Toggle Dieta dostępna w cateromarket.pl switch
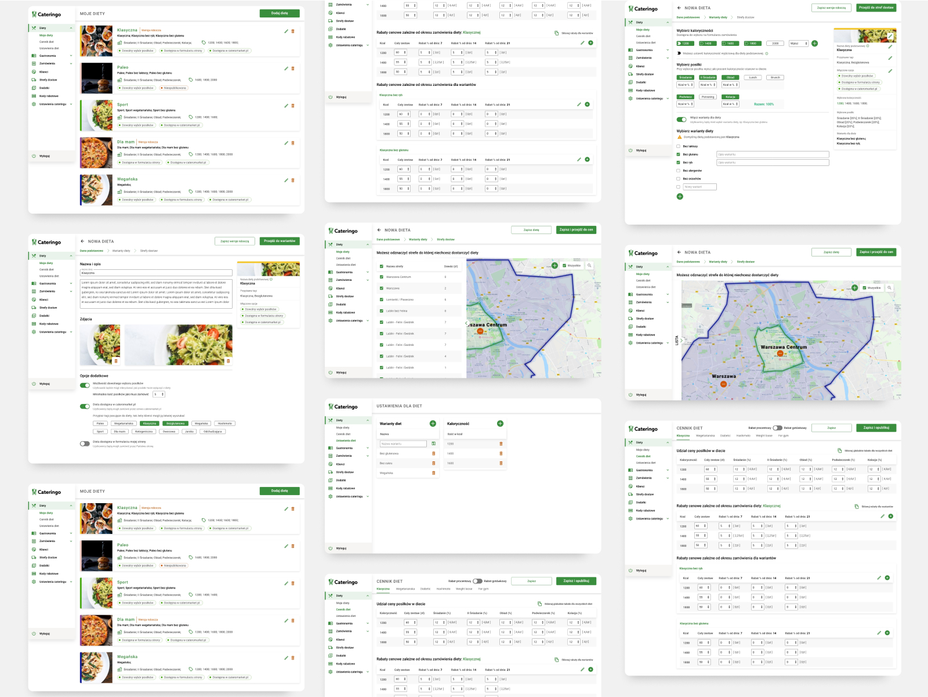The height and width of the screenshot is (697, 928). point(85,406)
